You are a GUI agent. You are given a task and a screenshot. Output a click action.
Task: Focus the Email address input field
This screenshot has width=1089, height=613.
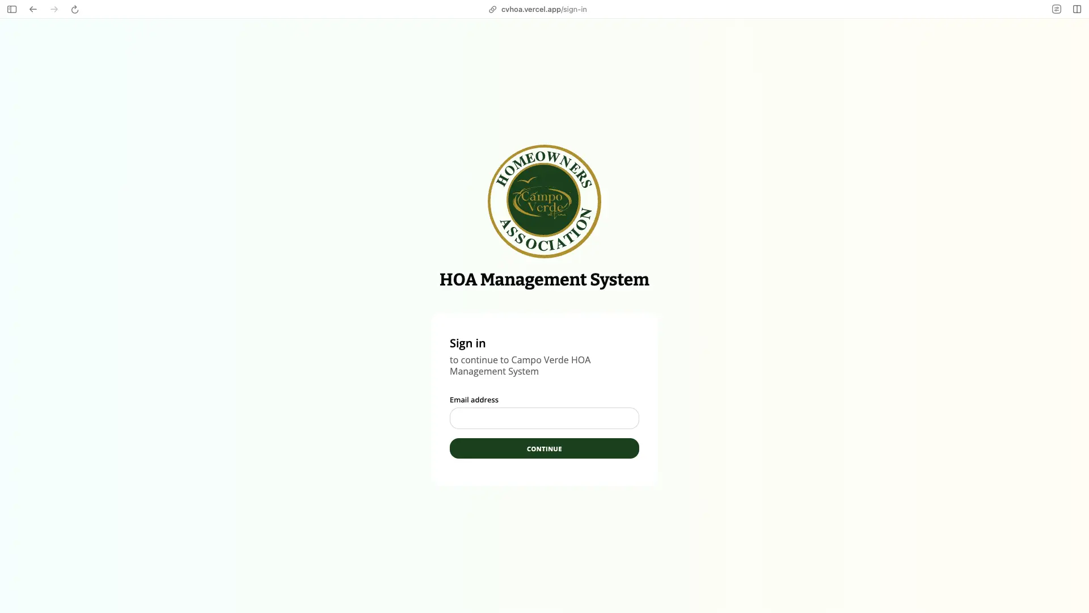(544, 418)
